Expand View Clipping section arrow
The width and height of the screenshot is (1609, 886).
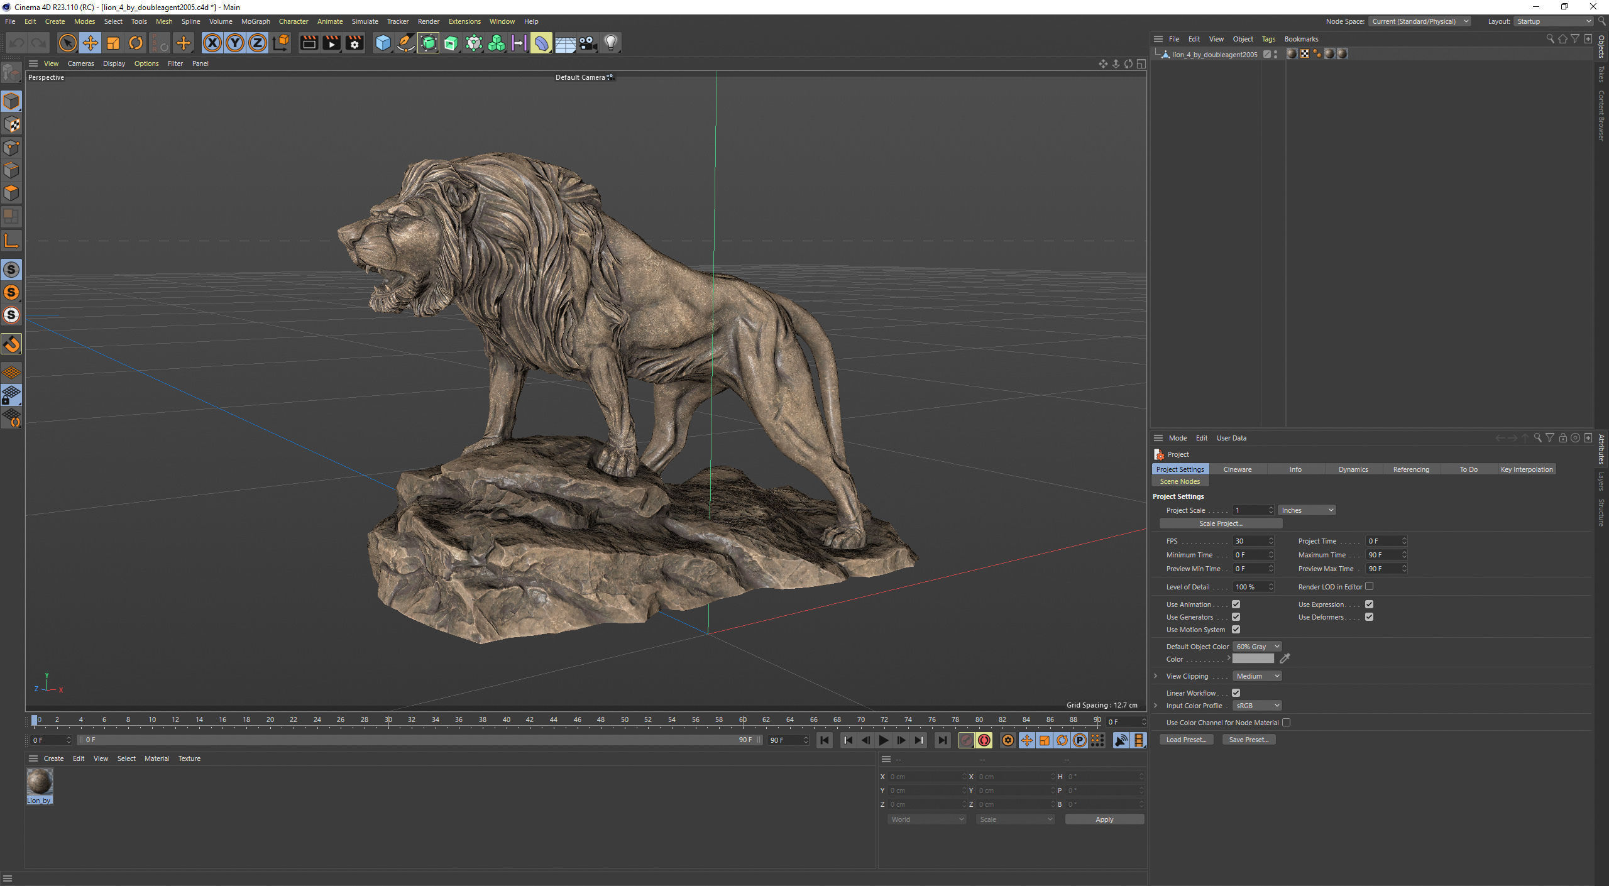tap(1155, 676)
